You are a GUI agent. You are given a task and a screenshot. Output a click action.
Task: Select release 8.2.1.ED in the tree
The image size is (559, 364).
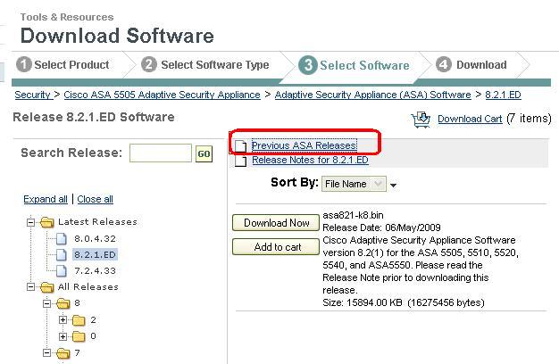pyautogui.click(x=95, y=254)
